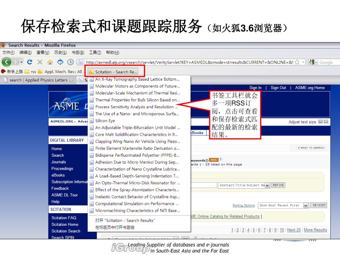Screen dimensions: 340x255
Task: Open Scitation FAQ sidebar link
Action: pyautogui.click(x=64, y=218)
